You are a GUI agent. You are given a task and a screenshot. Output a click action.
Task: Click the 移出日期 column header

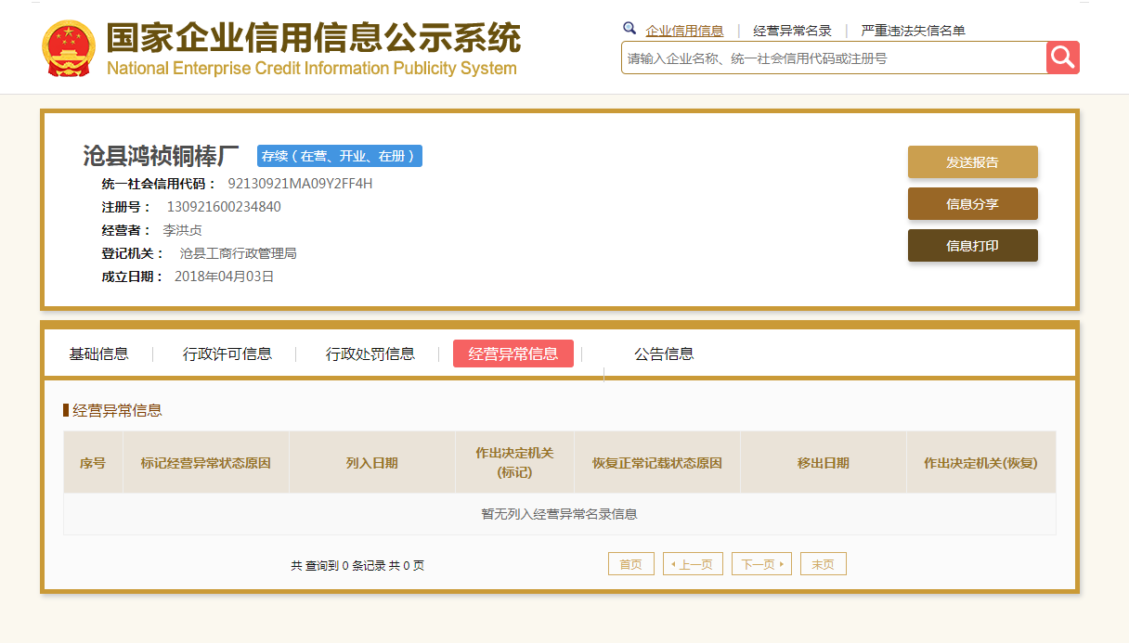click(824, 462)
